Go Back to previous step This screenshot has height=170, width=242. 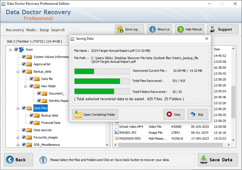pyautogui.click(x=19, y=160)
